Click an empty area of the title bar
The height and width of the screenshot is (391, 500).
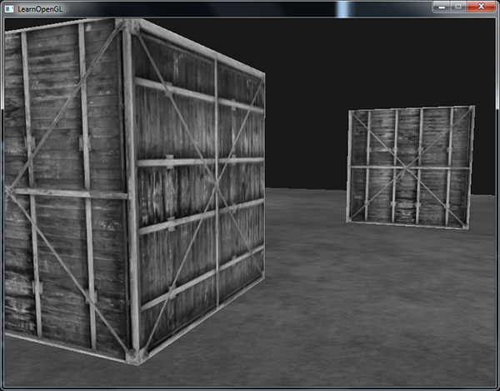(208, 8)
